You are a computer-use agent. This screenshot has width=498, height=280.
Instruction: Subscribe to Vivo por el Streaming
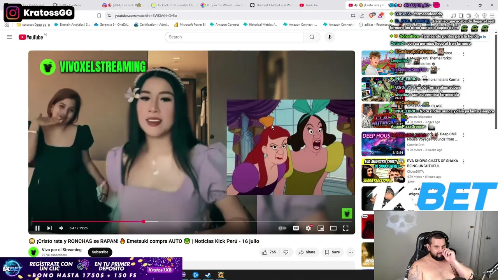point(100,252)
